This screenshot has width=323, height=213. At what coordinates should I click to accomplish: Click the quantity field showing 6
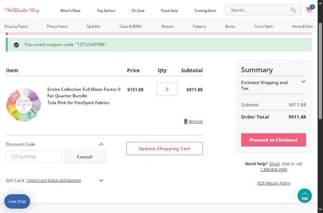pyautogui.click(x=167, y=89)
